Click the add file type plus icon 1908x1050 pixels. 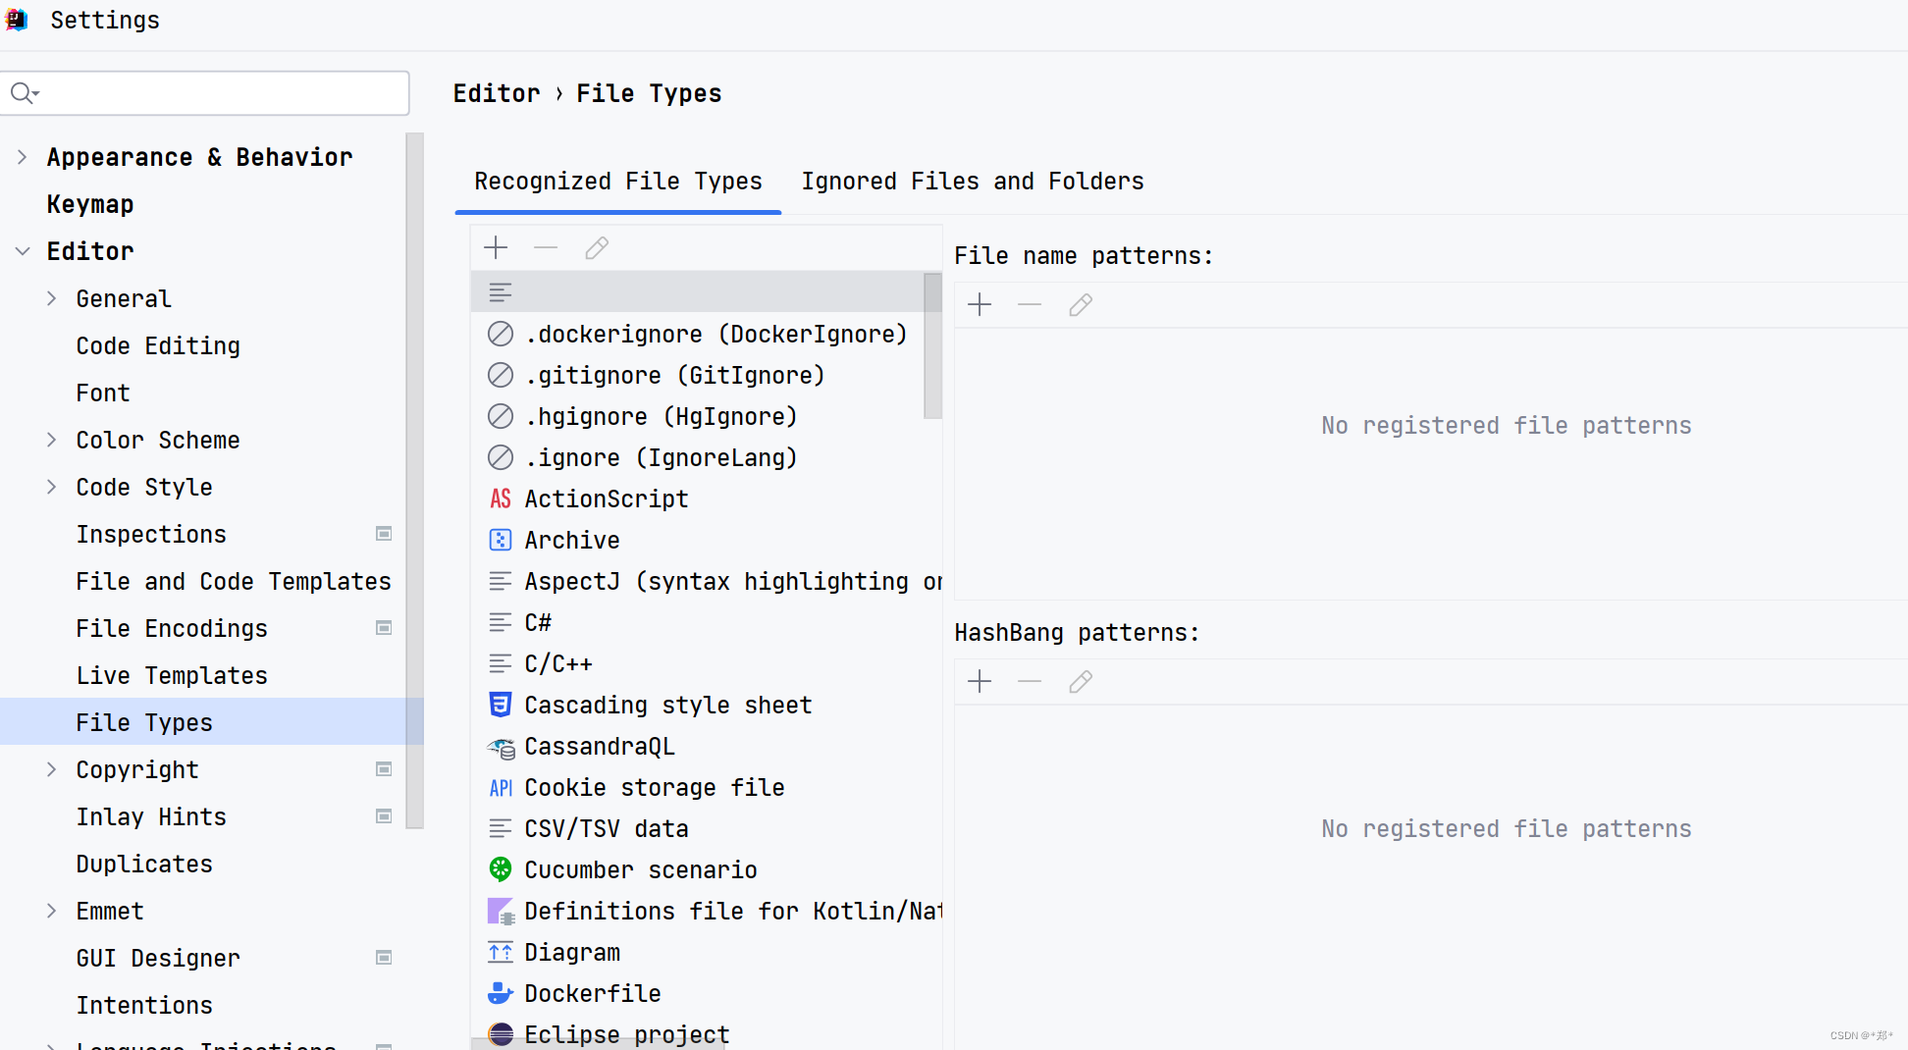[x=497, y=248]
